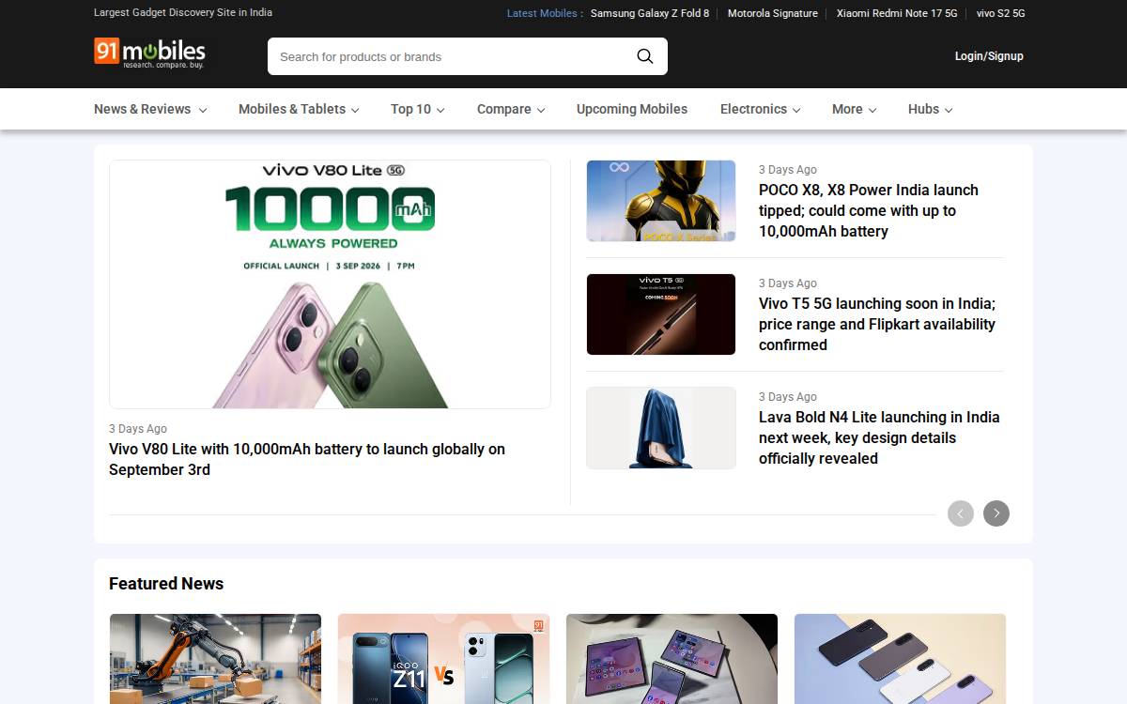Open vivo S2 5G link
1127x704 pixels.
(1001, 13)
